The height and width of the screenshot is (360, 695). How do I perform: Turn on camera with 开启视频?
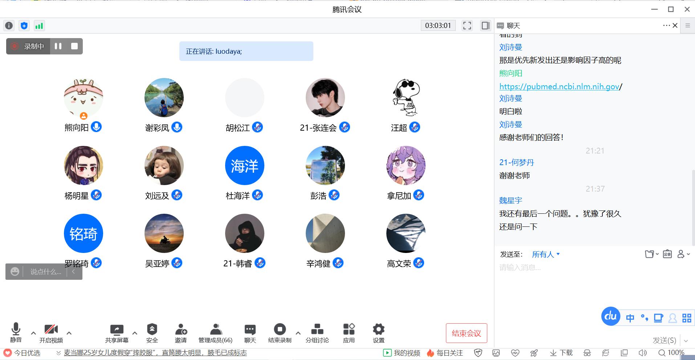[x=51, y=330]
